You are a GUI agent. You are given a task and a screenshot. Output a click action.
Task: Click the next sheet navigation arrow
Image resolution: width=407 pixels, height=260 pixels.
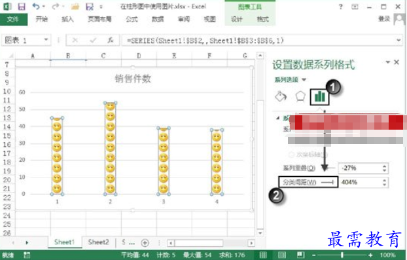(x=27, y=242)
